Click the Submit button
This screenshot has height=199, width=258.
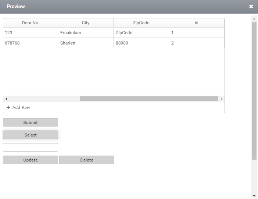pyautogui.click(x=31, y=122)
